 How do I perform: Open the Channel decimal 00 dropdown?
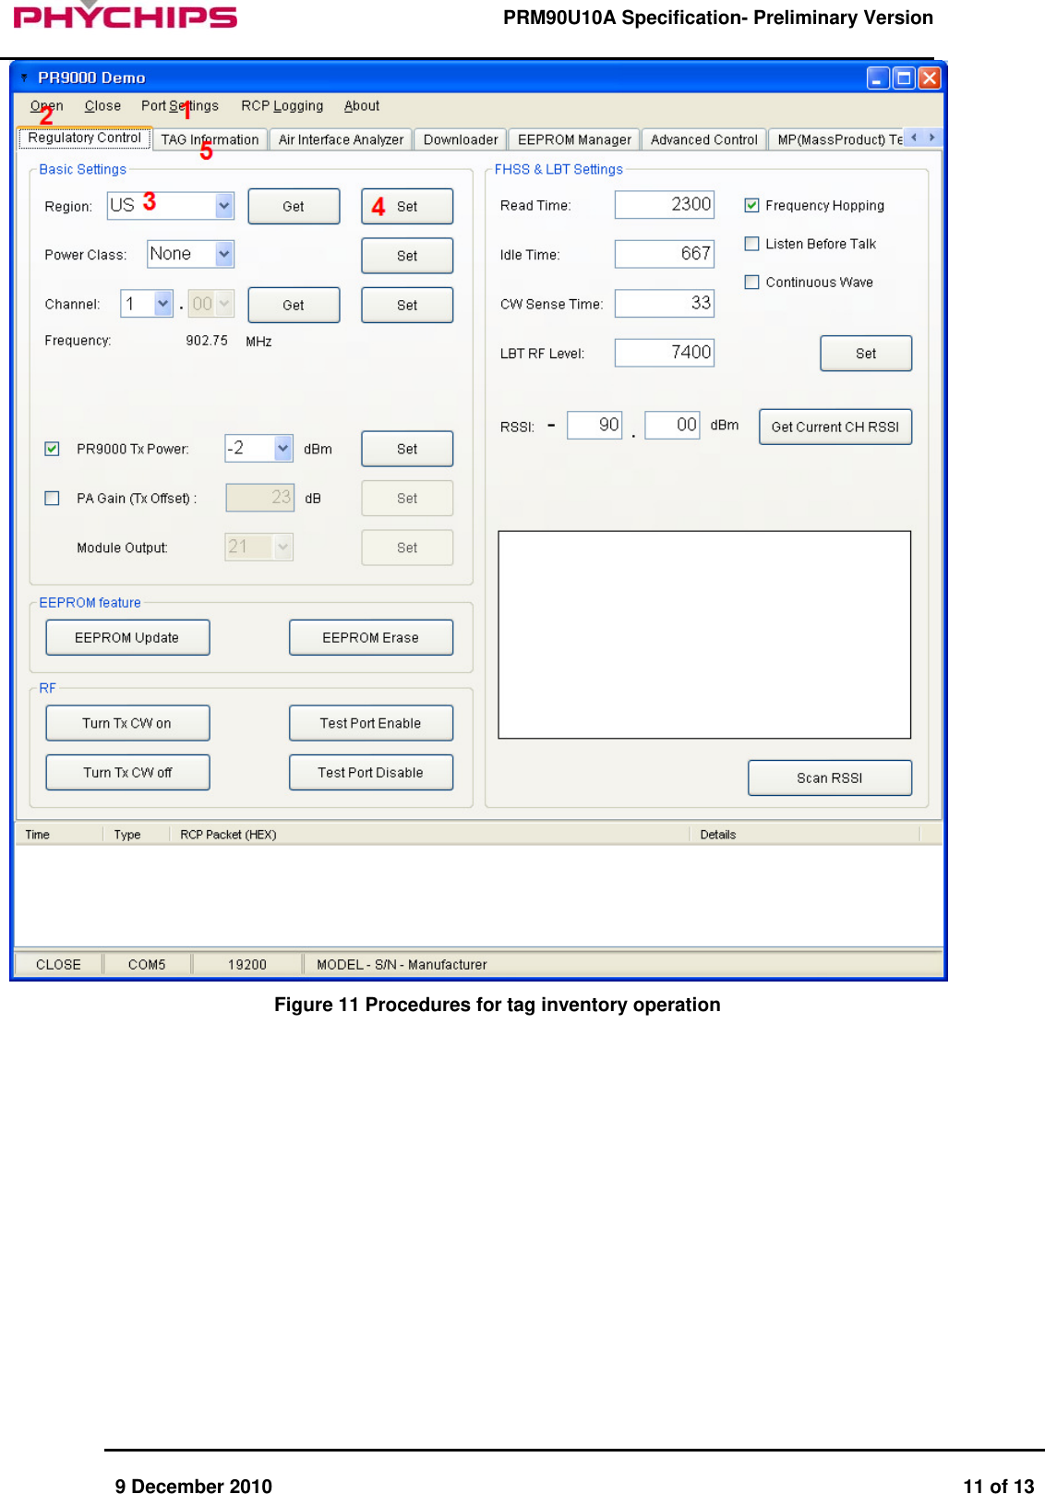point(224,304)
